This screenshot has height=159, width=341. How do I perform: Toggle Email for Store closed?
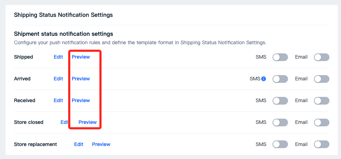tap(322, 122)
